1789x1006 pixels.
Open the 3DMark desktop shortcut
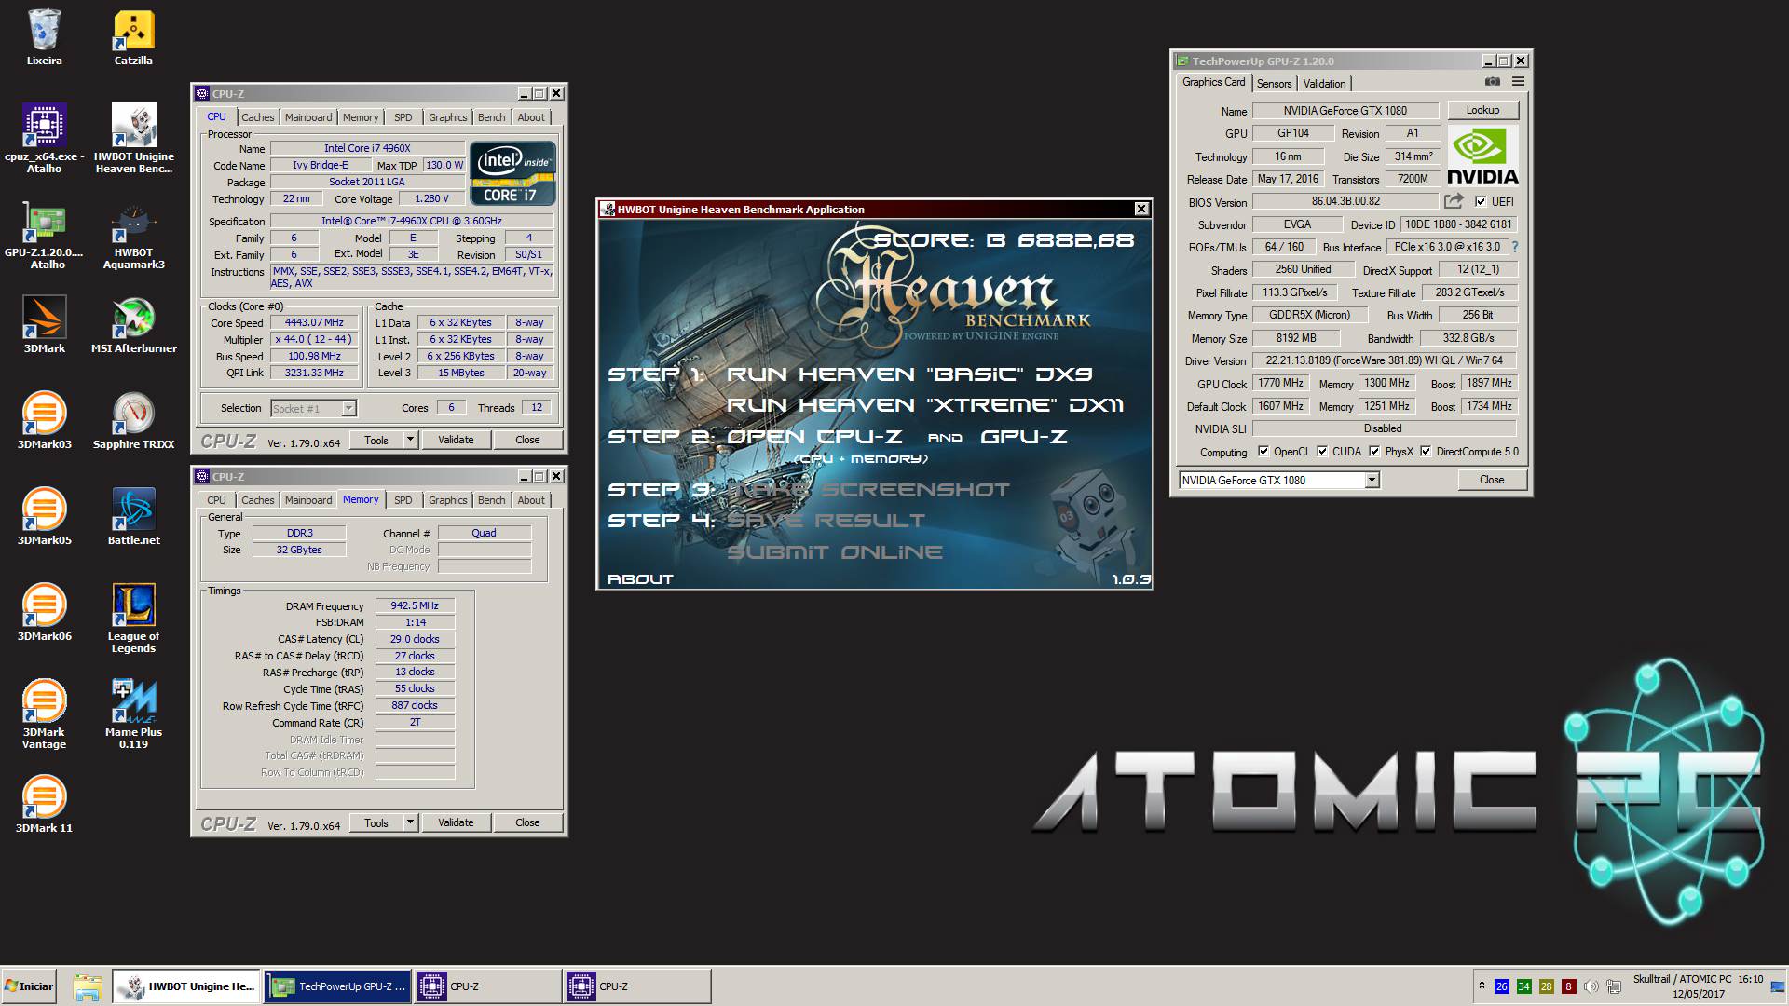pyautogui.click(x=44, y=324)
